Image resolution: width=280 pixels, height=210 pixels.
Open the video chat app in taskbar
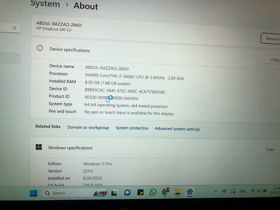click(127, 192)
